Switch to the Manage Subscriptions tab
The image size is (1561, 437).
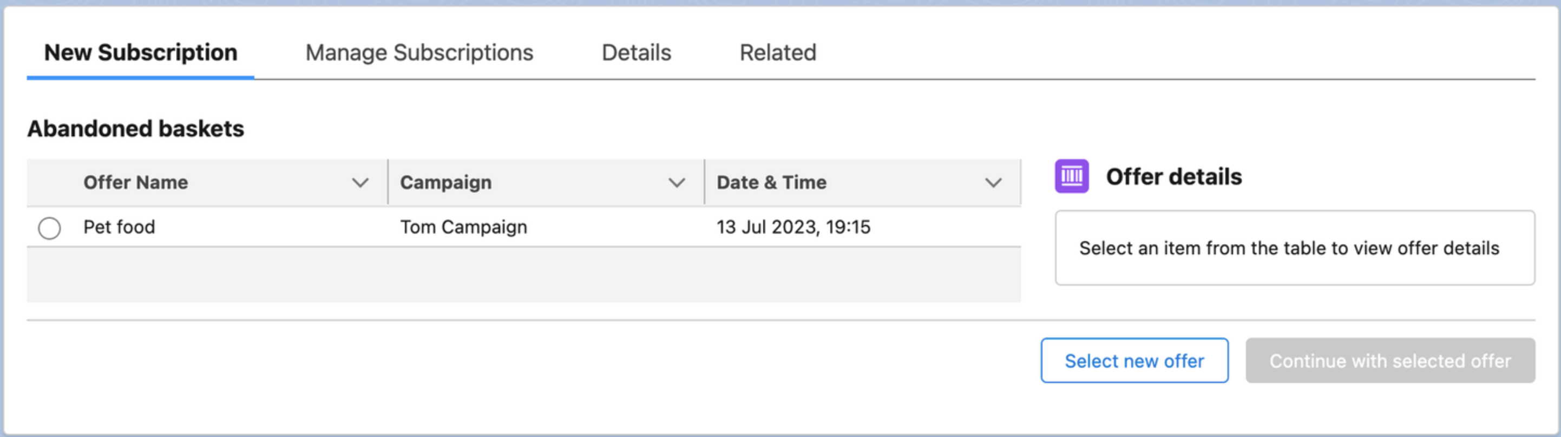coord(420,52)
